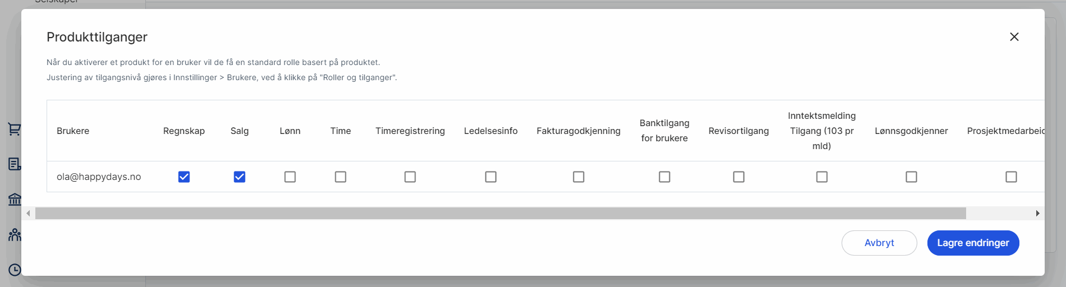This screenshot has height=287, width=1066.
Task: Click the left scroll arrow of table
Action: (x=28, y=213)
